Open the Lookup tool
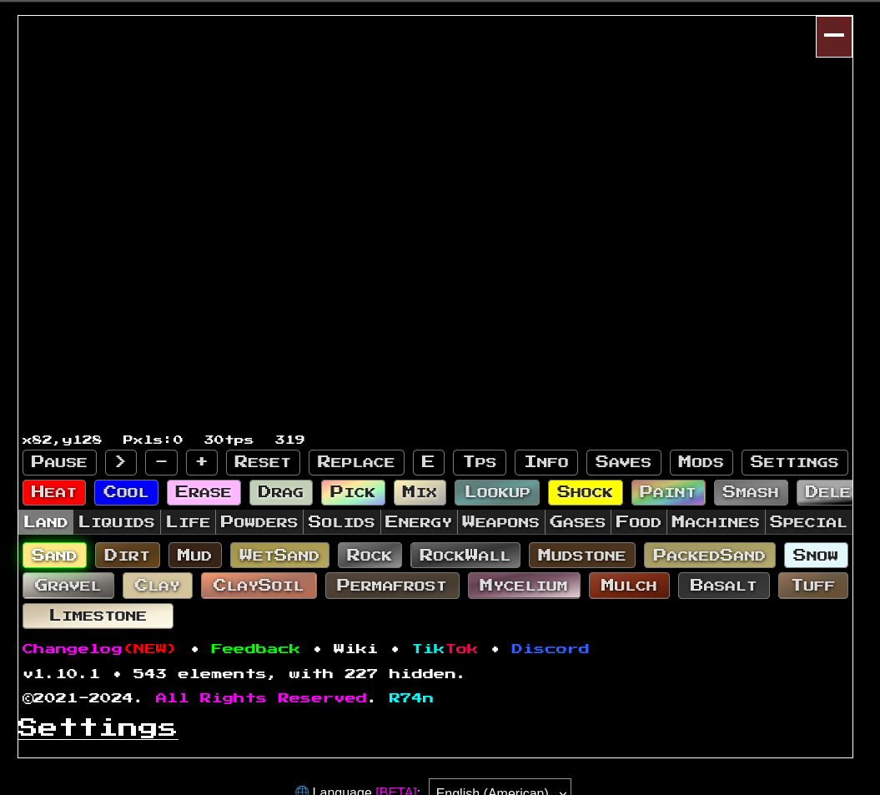Screen dimensions: 880x795 (496, 492)
